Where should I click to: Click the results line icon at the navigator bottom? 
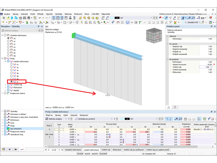click(x=22, y=149)
